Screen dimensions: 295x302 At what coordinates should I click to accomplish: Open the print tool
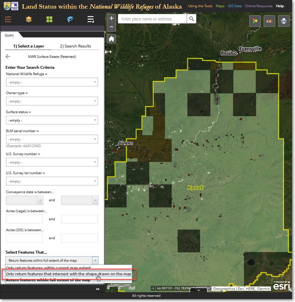pos(284,21)
